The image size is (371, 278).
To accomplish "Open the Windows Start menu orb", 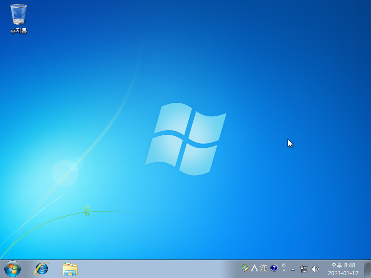I will (x=13, y=269).
